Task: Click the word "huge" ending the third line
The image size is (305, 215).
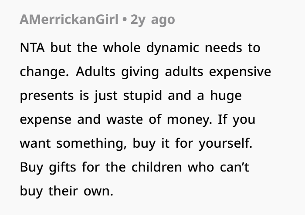Action: (x=225, y=96)
